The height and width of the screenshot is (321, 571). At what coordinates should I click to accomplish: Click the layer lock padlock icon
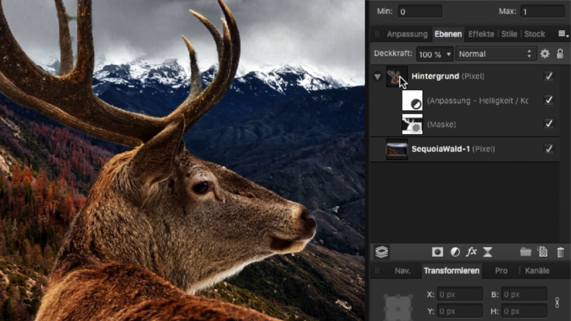pyautogui.click(x=560, y=54)
